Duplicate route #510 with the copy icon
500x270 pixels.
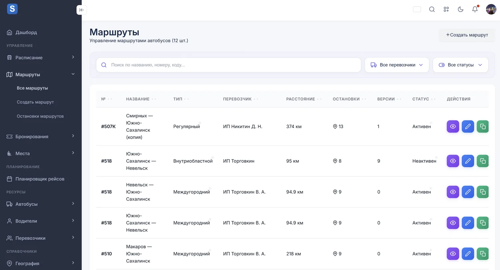(483, 254)
